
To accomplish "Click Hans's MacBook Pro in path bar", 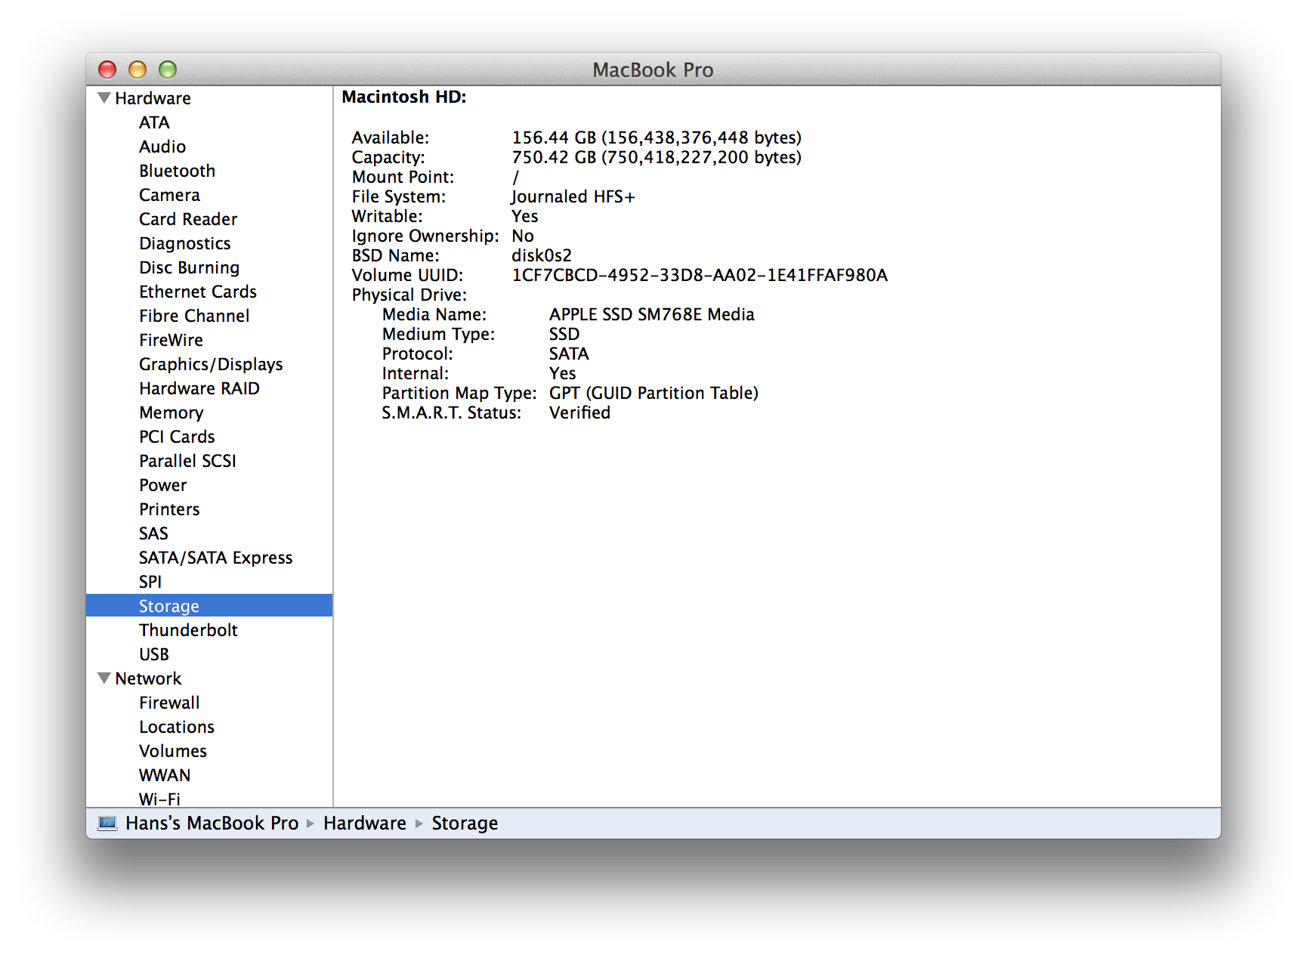I will pos(212,823).
